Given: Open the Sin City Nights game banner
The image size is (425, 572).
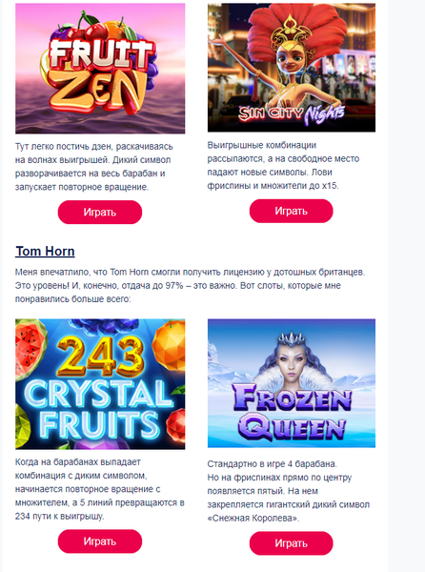Looking at the screenshot, I should 292,68.
